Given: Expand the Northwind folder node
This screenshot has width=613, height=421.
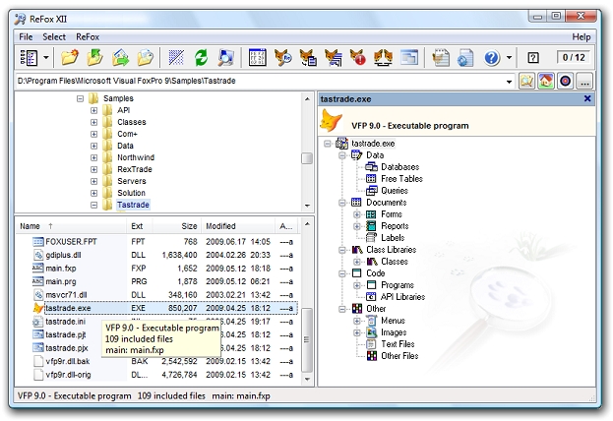Looking at the screenshot, I should tap(93, 157).
